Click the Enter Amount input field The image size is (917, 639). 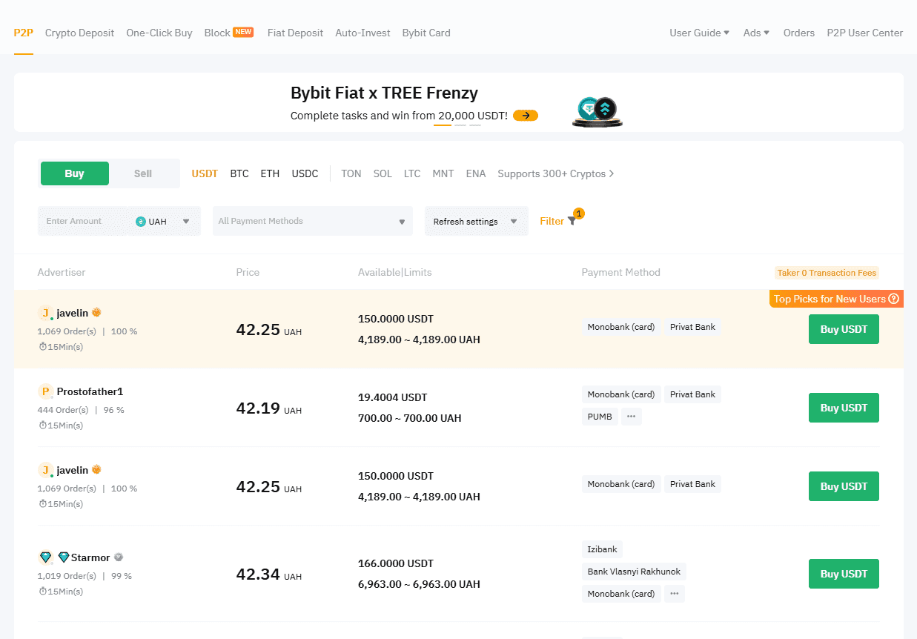[83, 221]
